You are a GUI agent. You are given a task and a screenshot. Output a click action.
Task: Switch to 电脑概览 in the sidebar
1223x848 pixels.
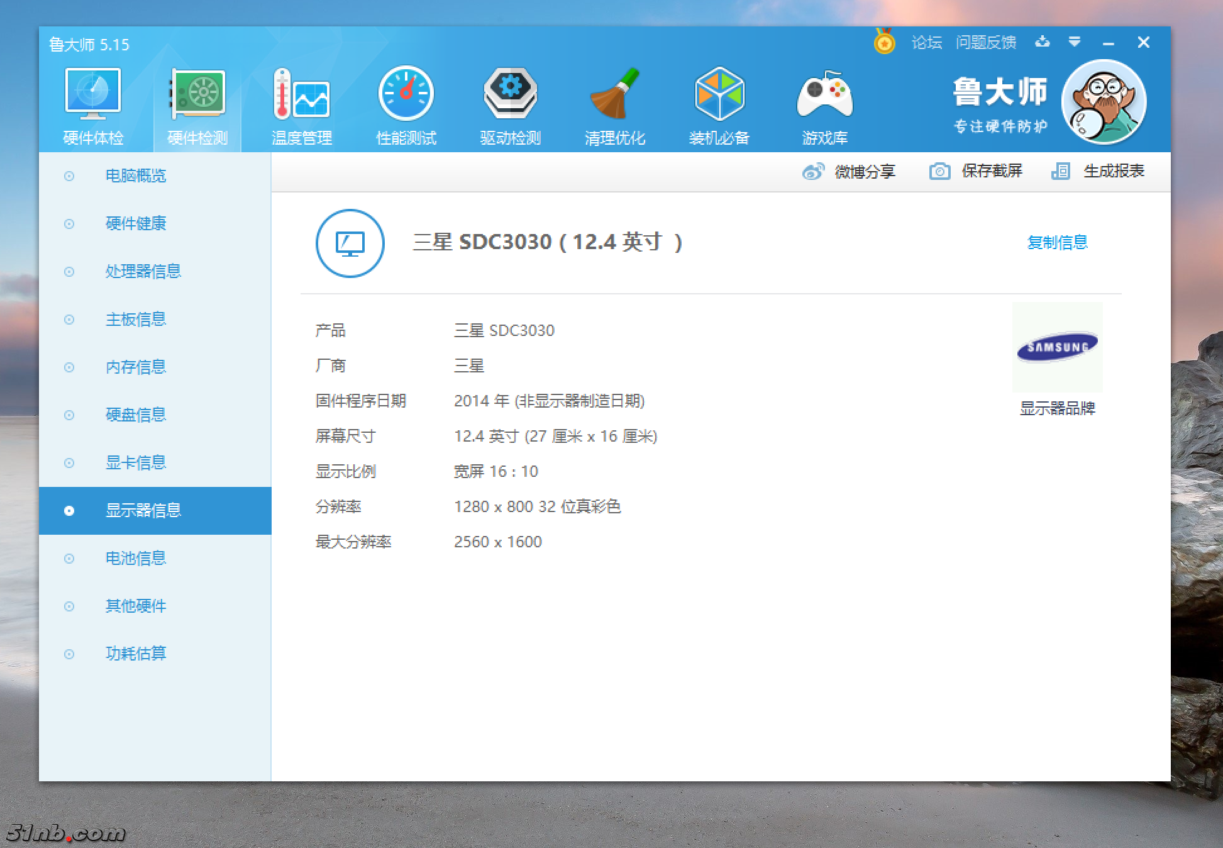click(136, 176)
